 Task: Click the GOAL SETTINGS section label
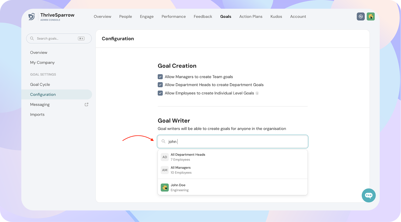(x=43, y=75)
